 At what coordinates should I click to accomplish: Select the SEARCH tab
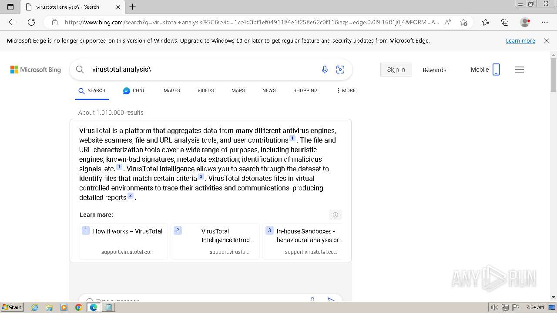click(x=92, y=90)
